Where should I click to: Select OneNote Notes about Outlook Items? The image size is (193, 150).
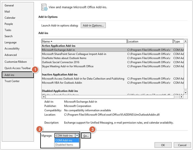click(x=112, y=58)
